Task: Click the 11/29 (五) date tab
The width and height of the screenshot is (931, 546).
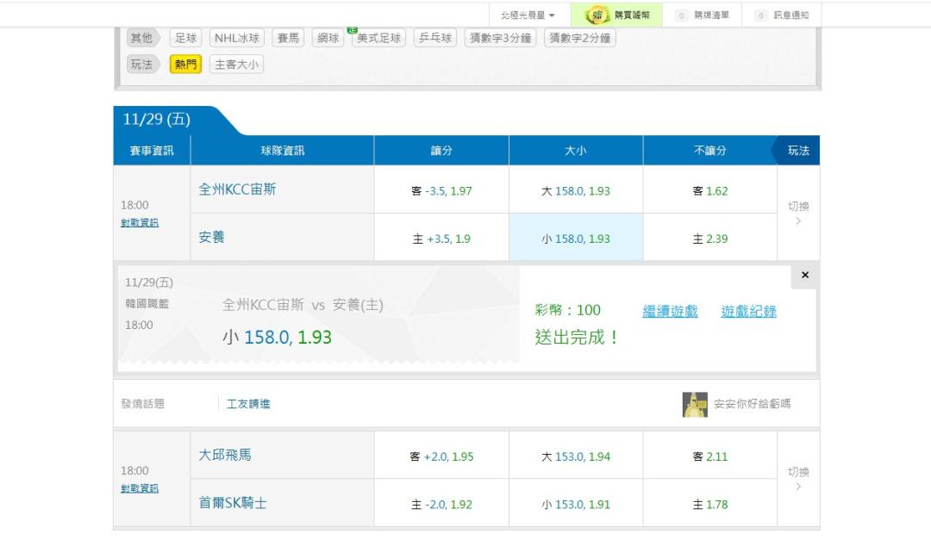Action: [x=157, y=120]
